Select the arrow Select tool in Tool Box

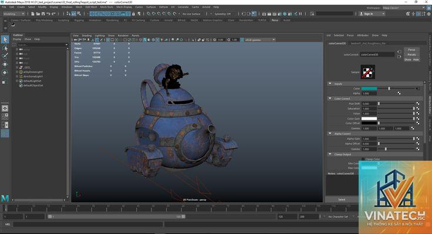5,39
